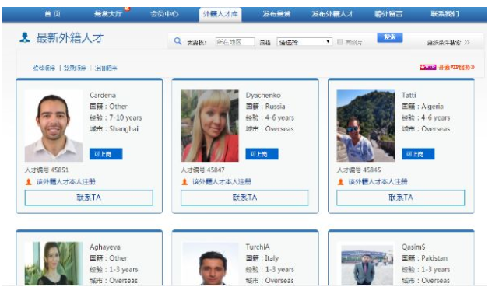Click the 所在地区 region input field

click(x=235, y=42)
